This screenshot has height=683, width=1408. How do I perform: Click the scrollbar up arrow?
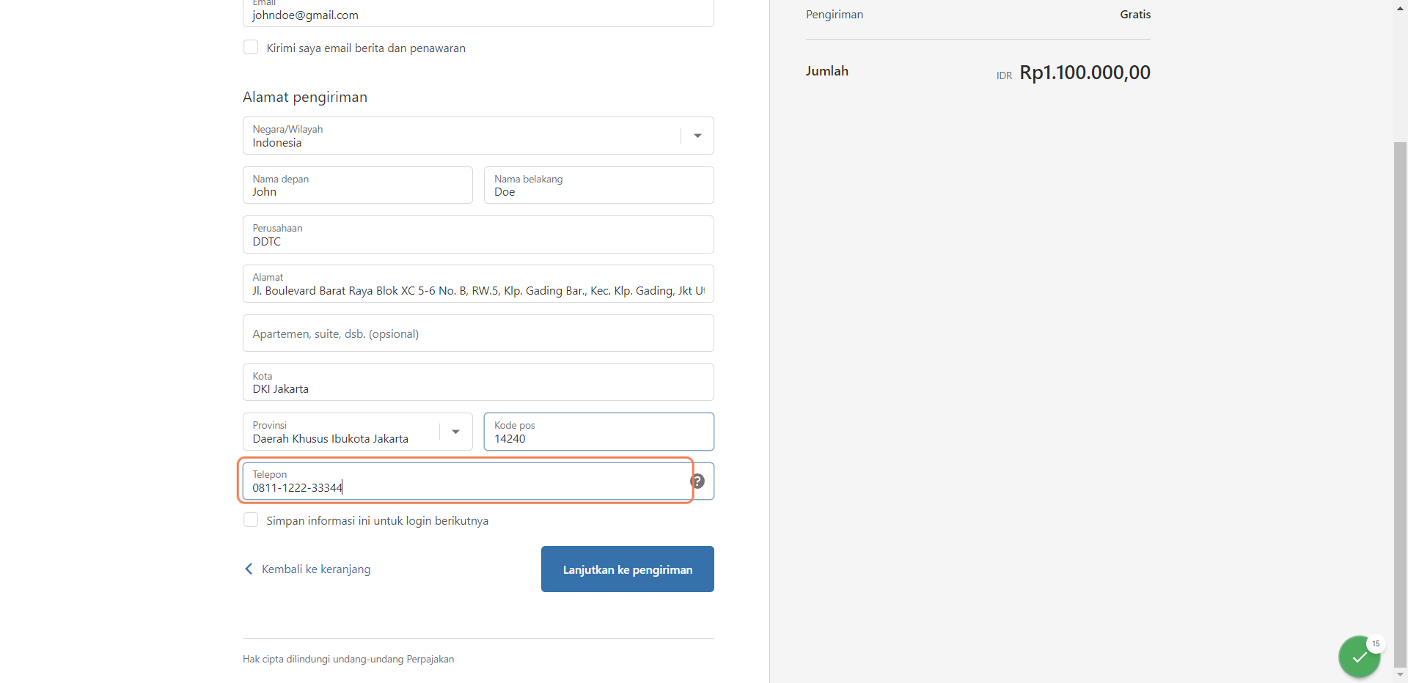[1401, 7]
